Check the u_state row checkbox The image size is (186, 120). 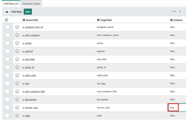coord(7,115)
